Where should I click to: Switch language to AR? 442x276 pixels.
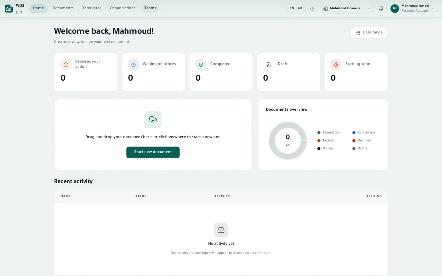click(300, 8)
